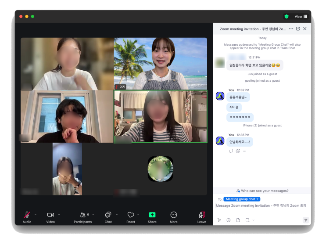Select the active speaker video tile with green border

[161, 116]
